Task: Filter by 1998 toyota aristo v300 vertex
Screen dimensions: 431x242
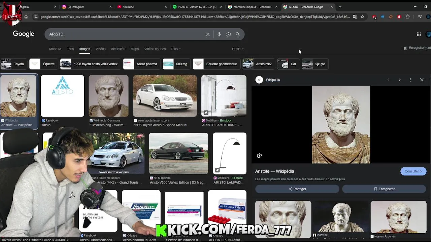Action: click(x=90, y=64)
